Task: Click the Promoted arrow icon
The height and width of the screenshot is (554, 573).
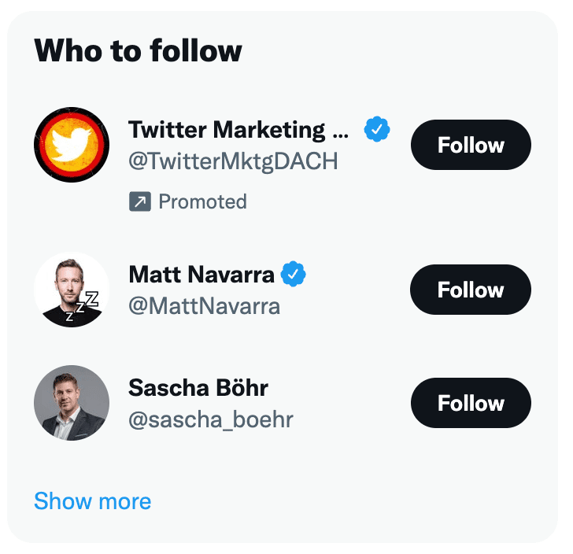Action: click(x=139, y=202)
